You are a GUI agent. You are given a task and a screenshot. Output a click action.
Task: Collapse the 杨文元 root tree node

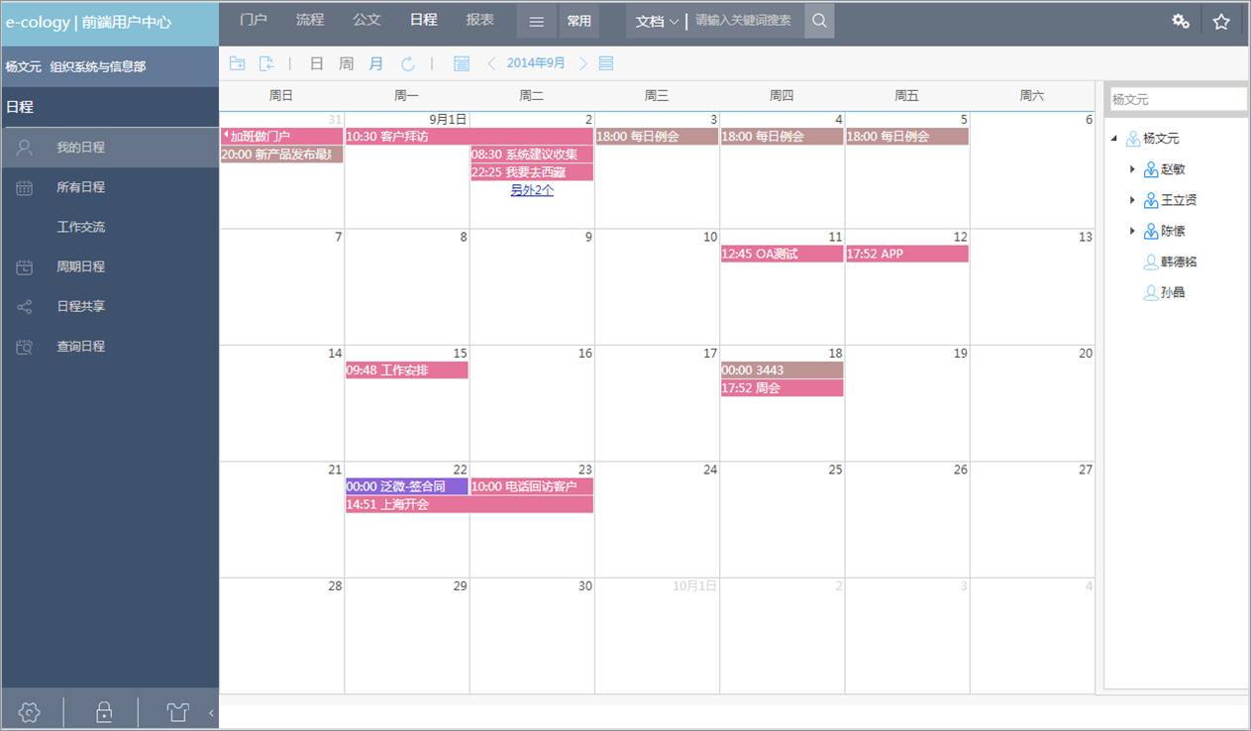(1114, 139)
